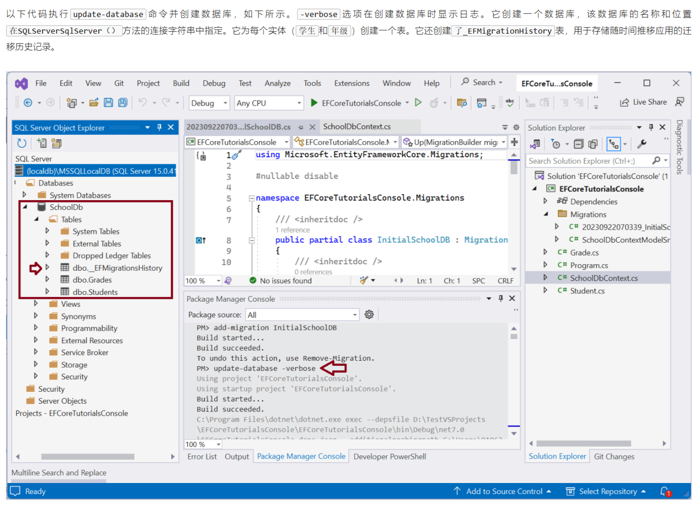Click Collapse All icon in Solution Explorer

tap(578, 144)
